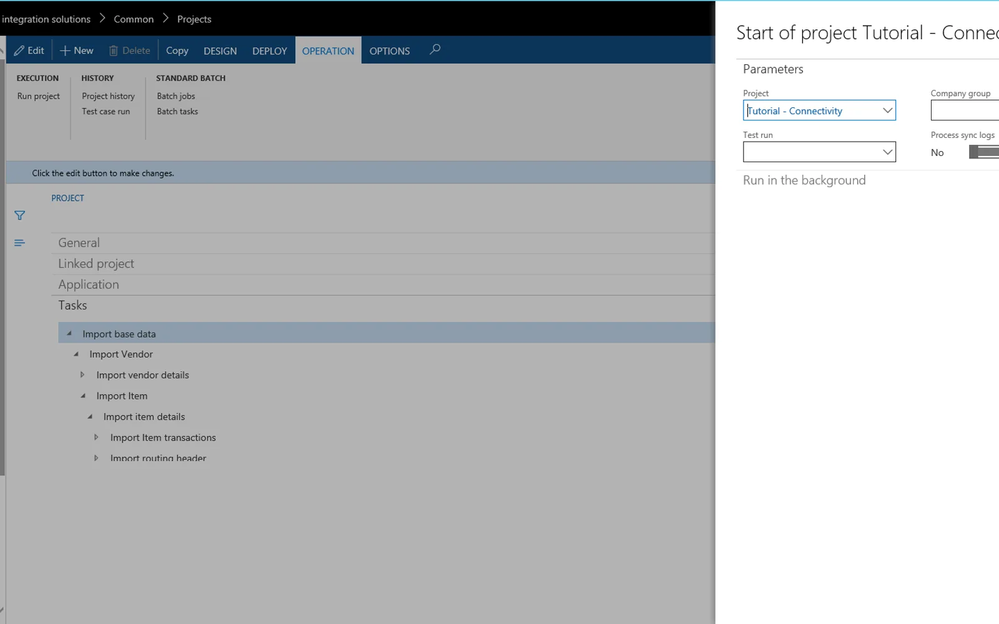Screen dimensions: 999x624
Task: Click the PROJECT heading label
Action: coord(67,198)
